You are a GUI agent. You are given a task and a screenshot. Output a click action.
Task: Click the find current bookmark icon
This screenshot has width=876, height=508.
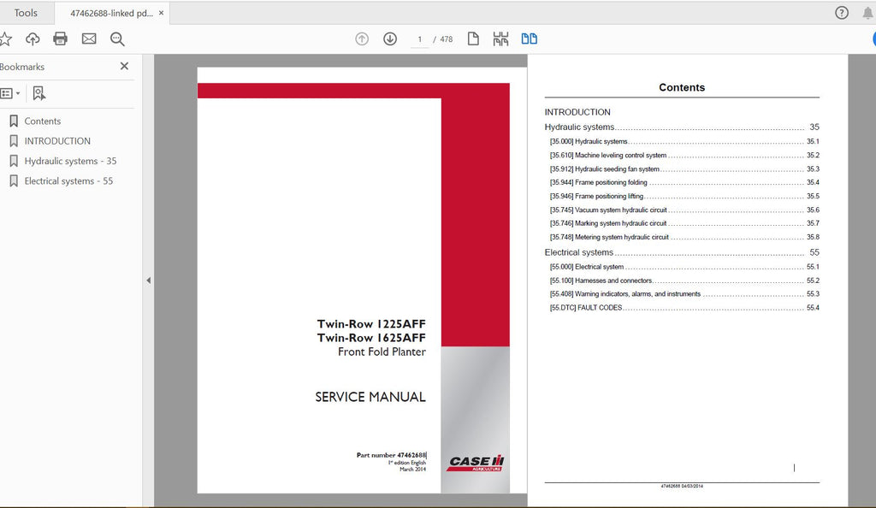pos(38,93)
